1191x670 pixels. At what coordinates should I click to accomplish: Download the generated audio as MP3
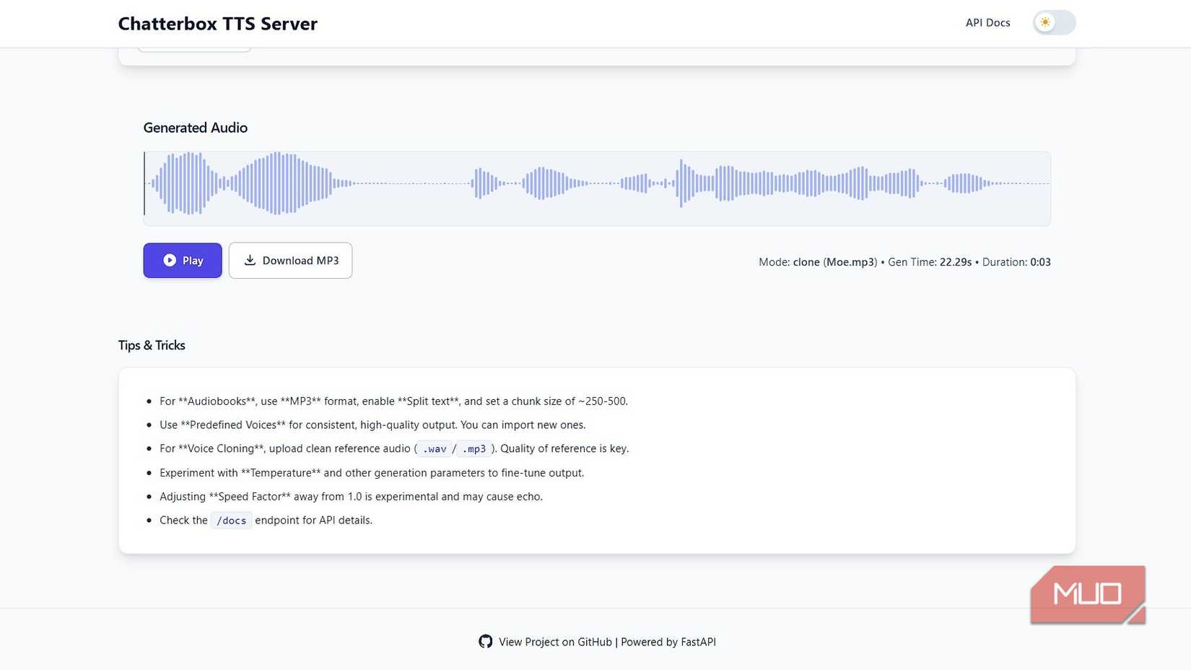[x=290, y=260]
